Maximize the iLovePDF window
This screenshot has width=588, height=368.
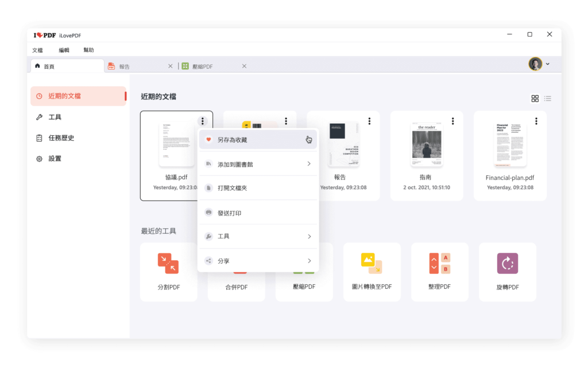529,34
